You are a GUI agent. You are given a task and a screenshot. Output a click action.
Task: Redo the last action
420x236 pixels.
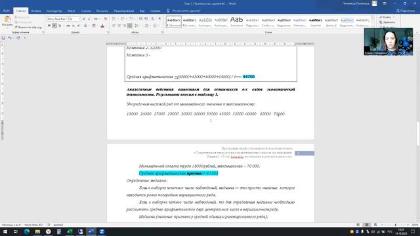(18, 38)
